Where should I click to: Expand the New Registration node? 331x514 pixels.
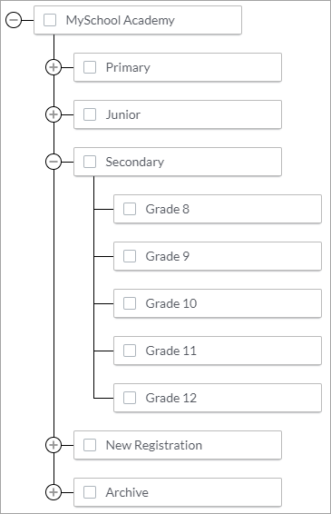54,445
